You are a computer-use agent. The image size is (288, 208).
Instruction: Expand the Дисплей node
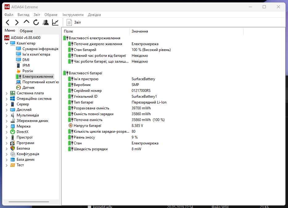pyautogui.click(x=6, y=110)
